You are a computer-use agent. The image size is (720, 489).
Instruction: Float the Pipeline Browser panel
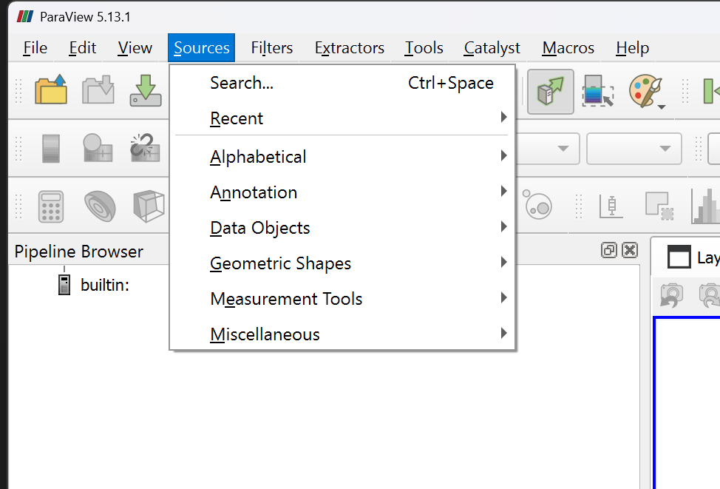point(609,250)
